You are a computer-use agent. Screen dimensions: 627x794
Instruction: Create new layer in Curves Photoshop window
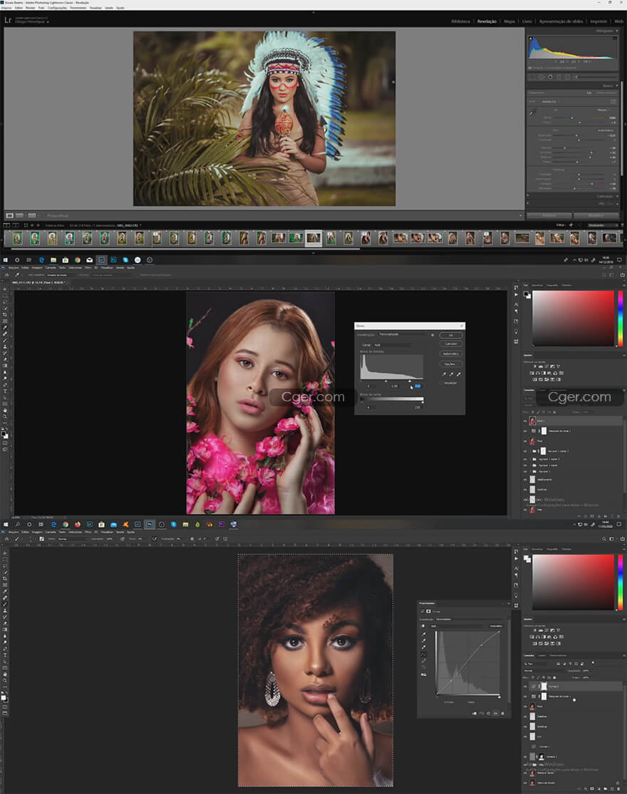611,788
